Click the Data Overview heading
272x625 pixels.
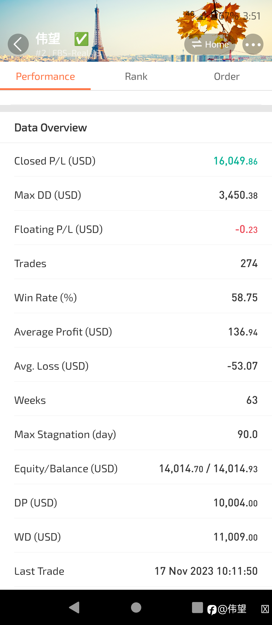51,128
